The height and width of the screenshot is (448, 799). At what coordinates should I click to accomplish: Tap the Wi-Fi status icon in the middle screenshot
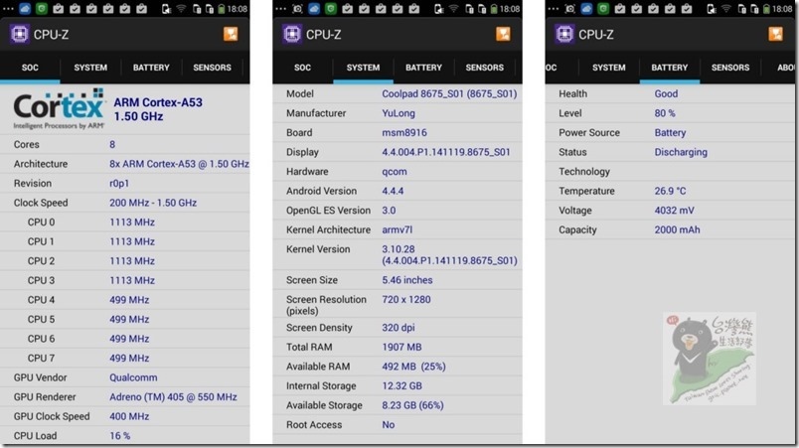pos(453,9)
